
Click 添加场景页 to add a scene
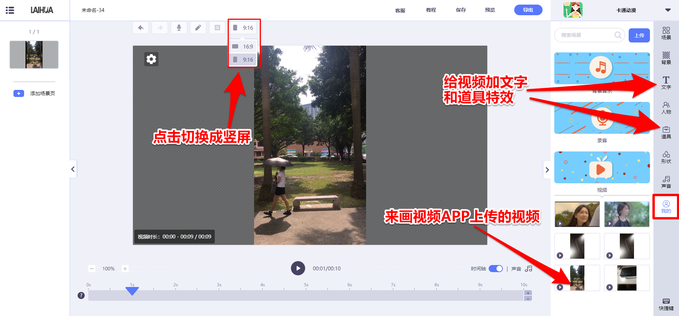(43, 93)
